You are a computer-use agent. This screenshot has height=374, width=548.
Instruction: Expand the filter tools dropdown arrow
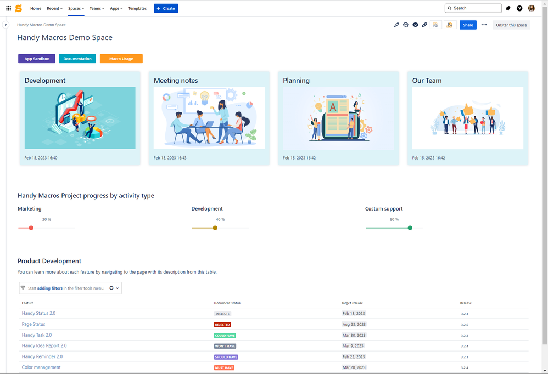pos(118,288)
